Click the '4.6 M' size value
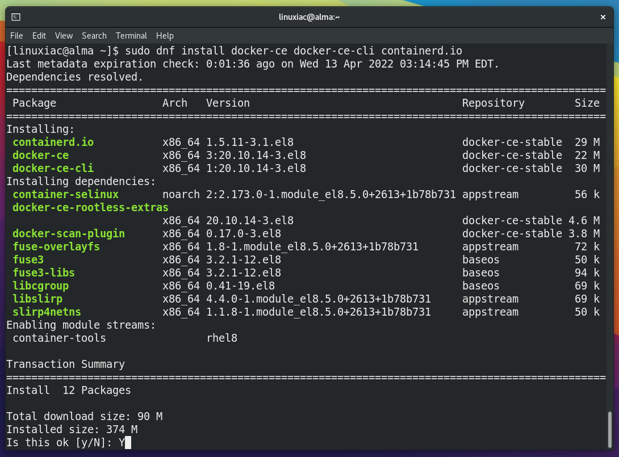Viewport: 619px width, 457px height. tap(584, 220)
